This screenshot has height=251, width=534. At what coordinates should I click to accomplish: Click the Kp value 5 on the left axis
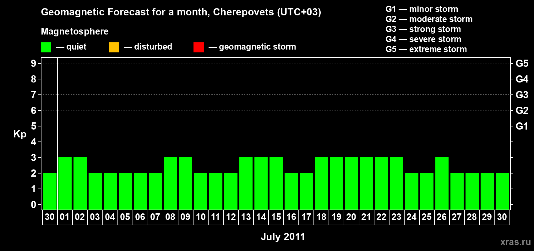(34, 126)
